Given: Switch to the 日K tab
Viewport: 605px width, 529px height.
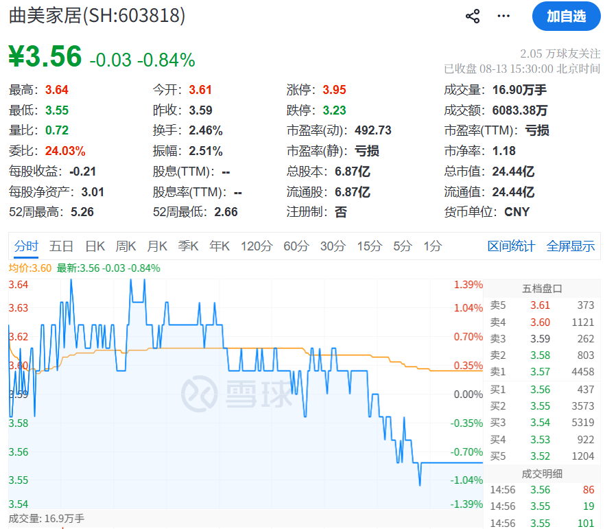Looking at the screenshot, I should click(x=95, y=246).
